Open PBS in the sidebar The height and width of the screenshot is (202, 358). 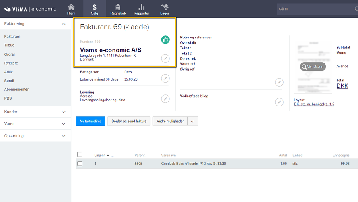[8, 98]
